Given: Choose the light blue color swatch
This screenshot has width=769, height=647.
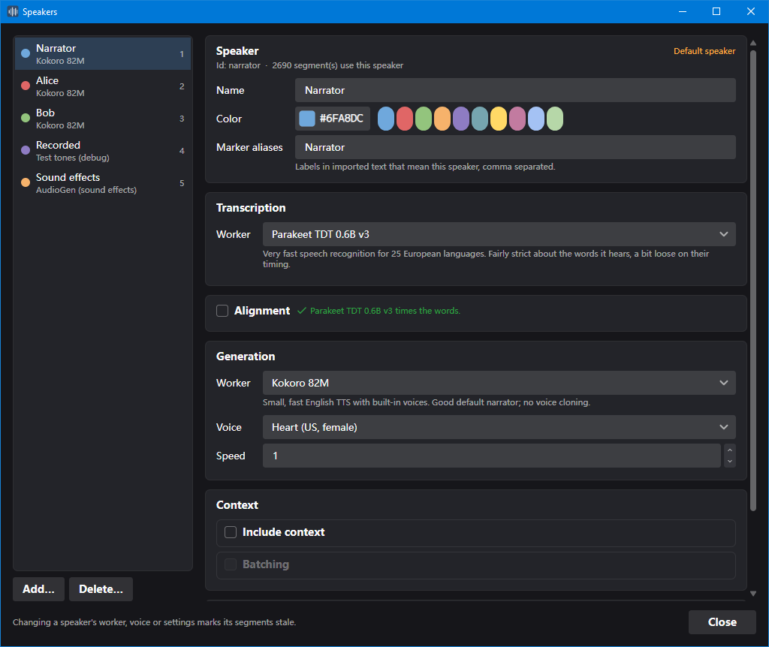Looking at the screenshot, I should pos(536,119).
